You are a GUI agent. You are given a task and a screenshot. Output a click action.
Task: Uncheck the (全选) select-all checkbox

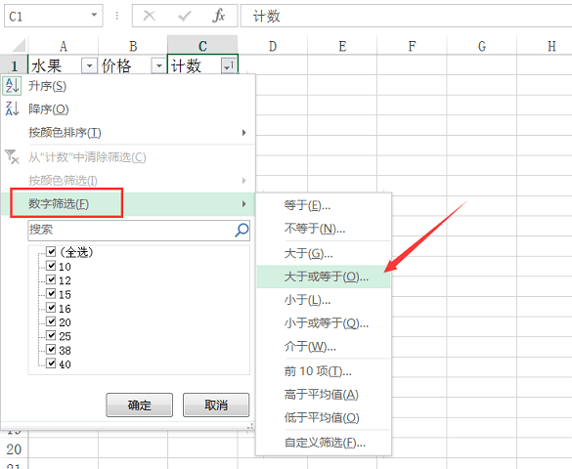click(x=51, y=251)
